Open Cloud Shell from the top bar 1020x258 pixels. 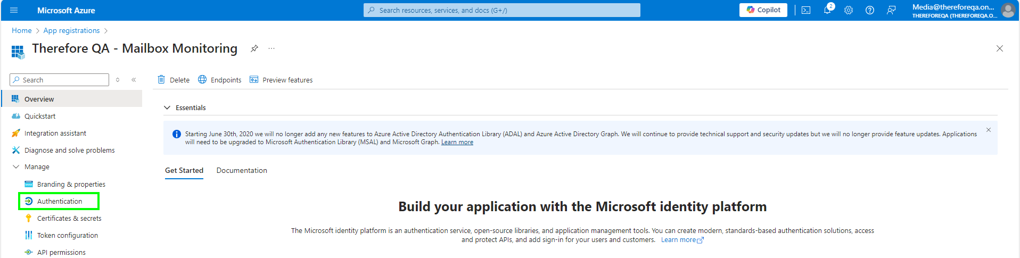[806, 10]
